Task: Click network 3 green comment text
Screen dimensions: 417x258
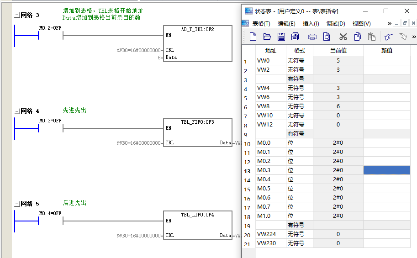Action: pyautogui.click(x=103, y=14)
